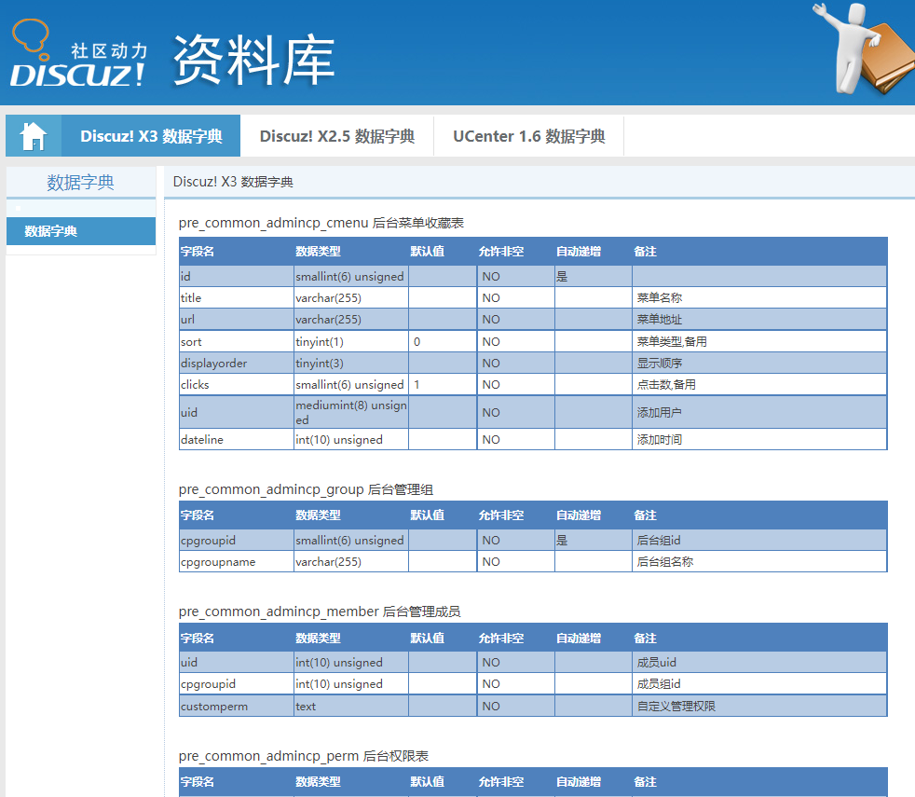This screenshot has width=915, height=797.
Task: Click the customperm field cell
Action: click(x=237, y=706)
